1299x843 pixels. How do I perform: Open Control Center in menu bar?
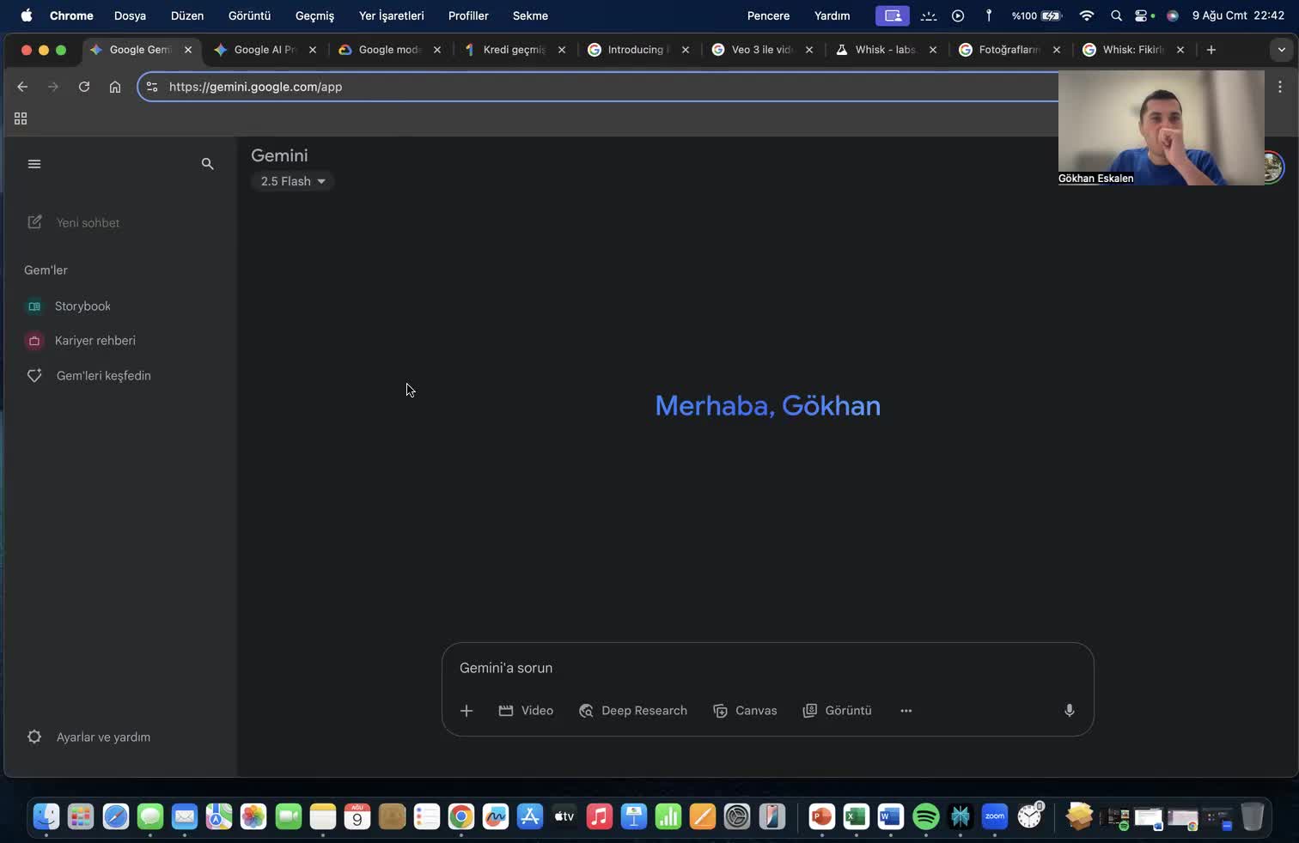click(1141, 15)
